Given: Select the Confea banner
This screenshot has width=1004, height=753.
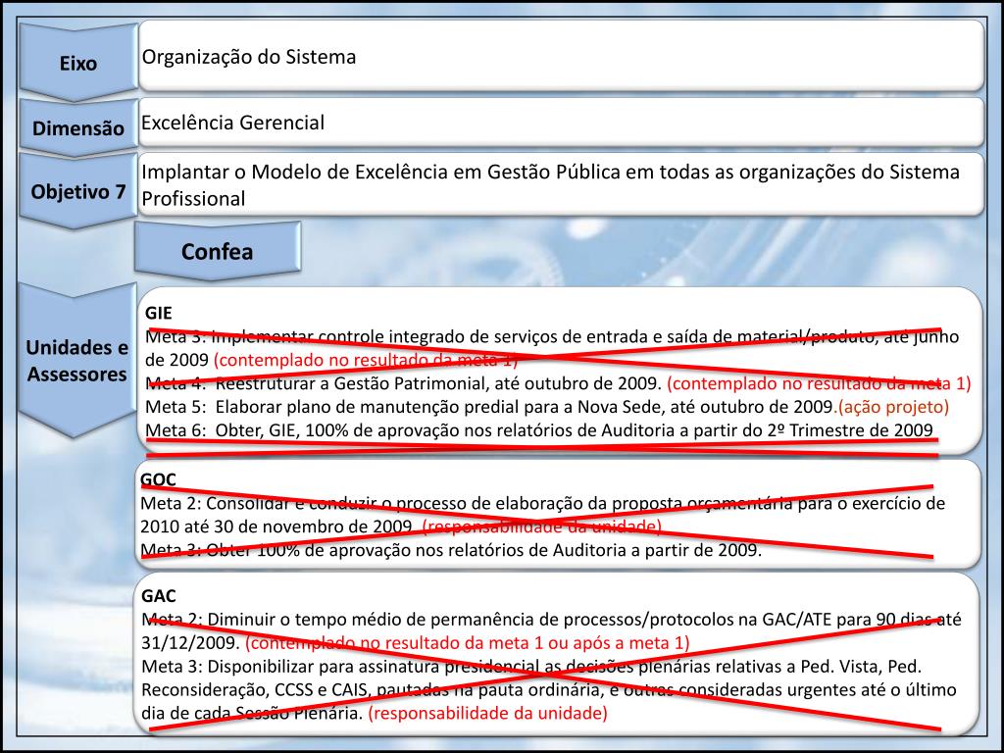Looking at the screenshot, I should [x=217, y=251].
